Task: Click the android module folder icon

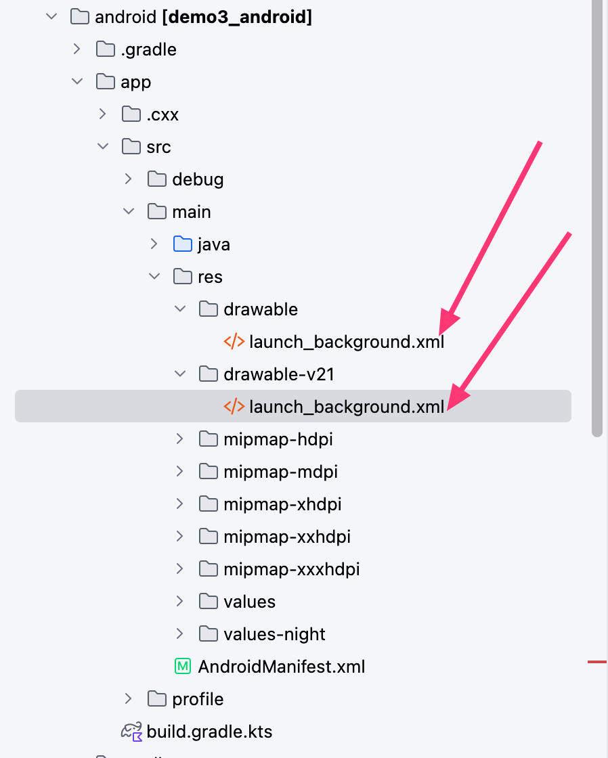Action: tap(80, 17)
